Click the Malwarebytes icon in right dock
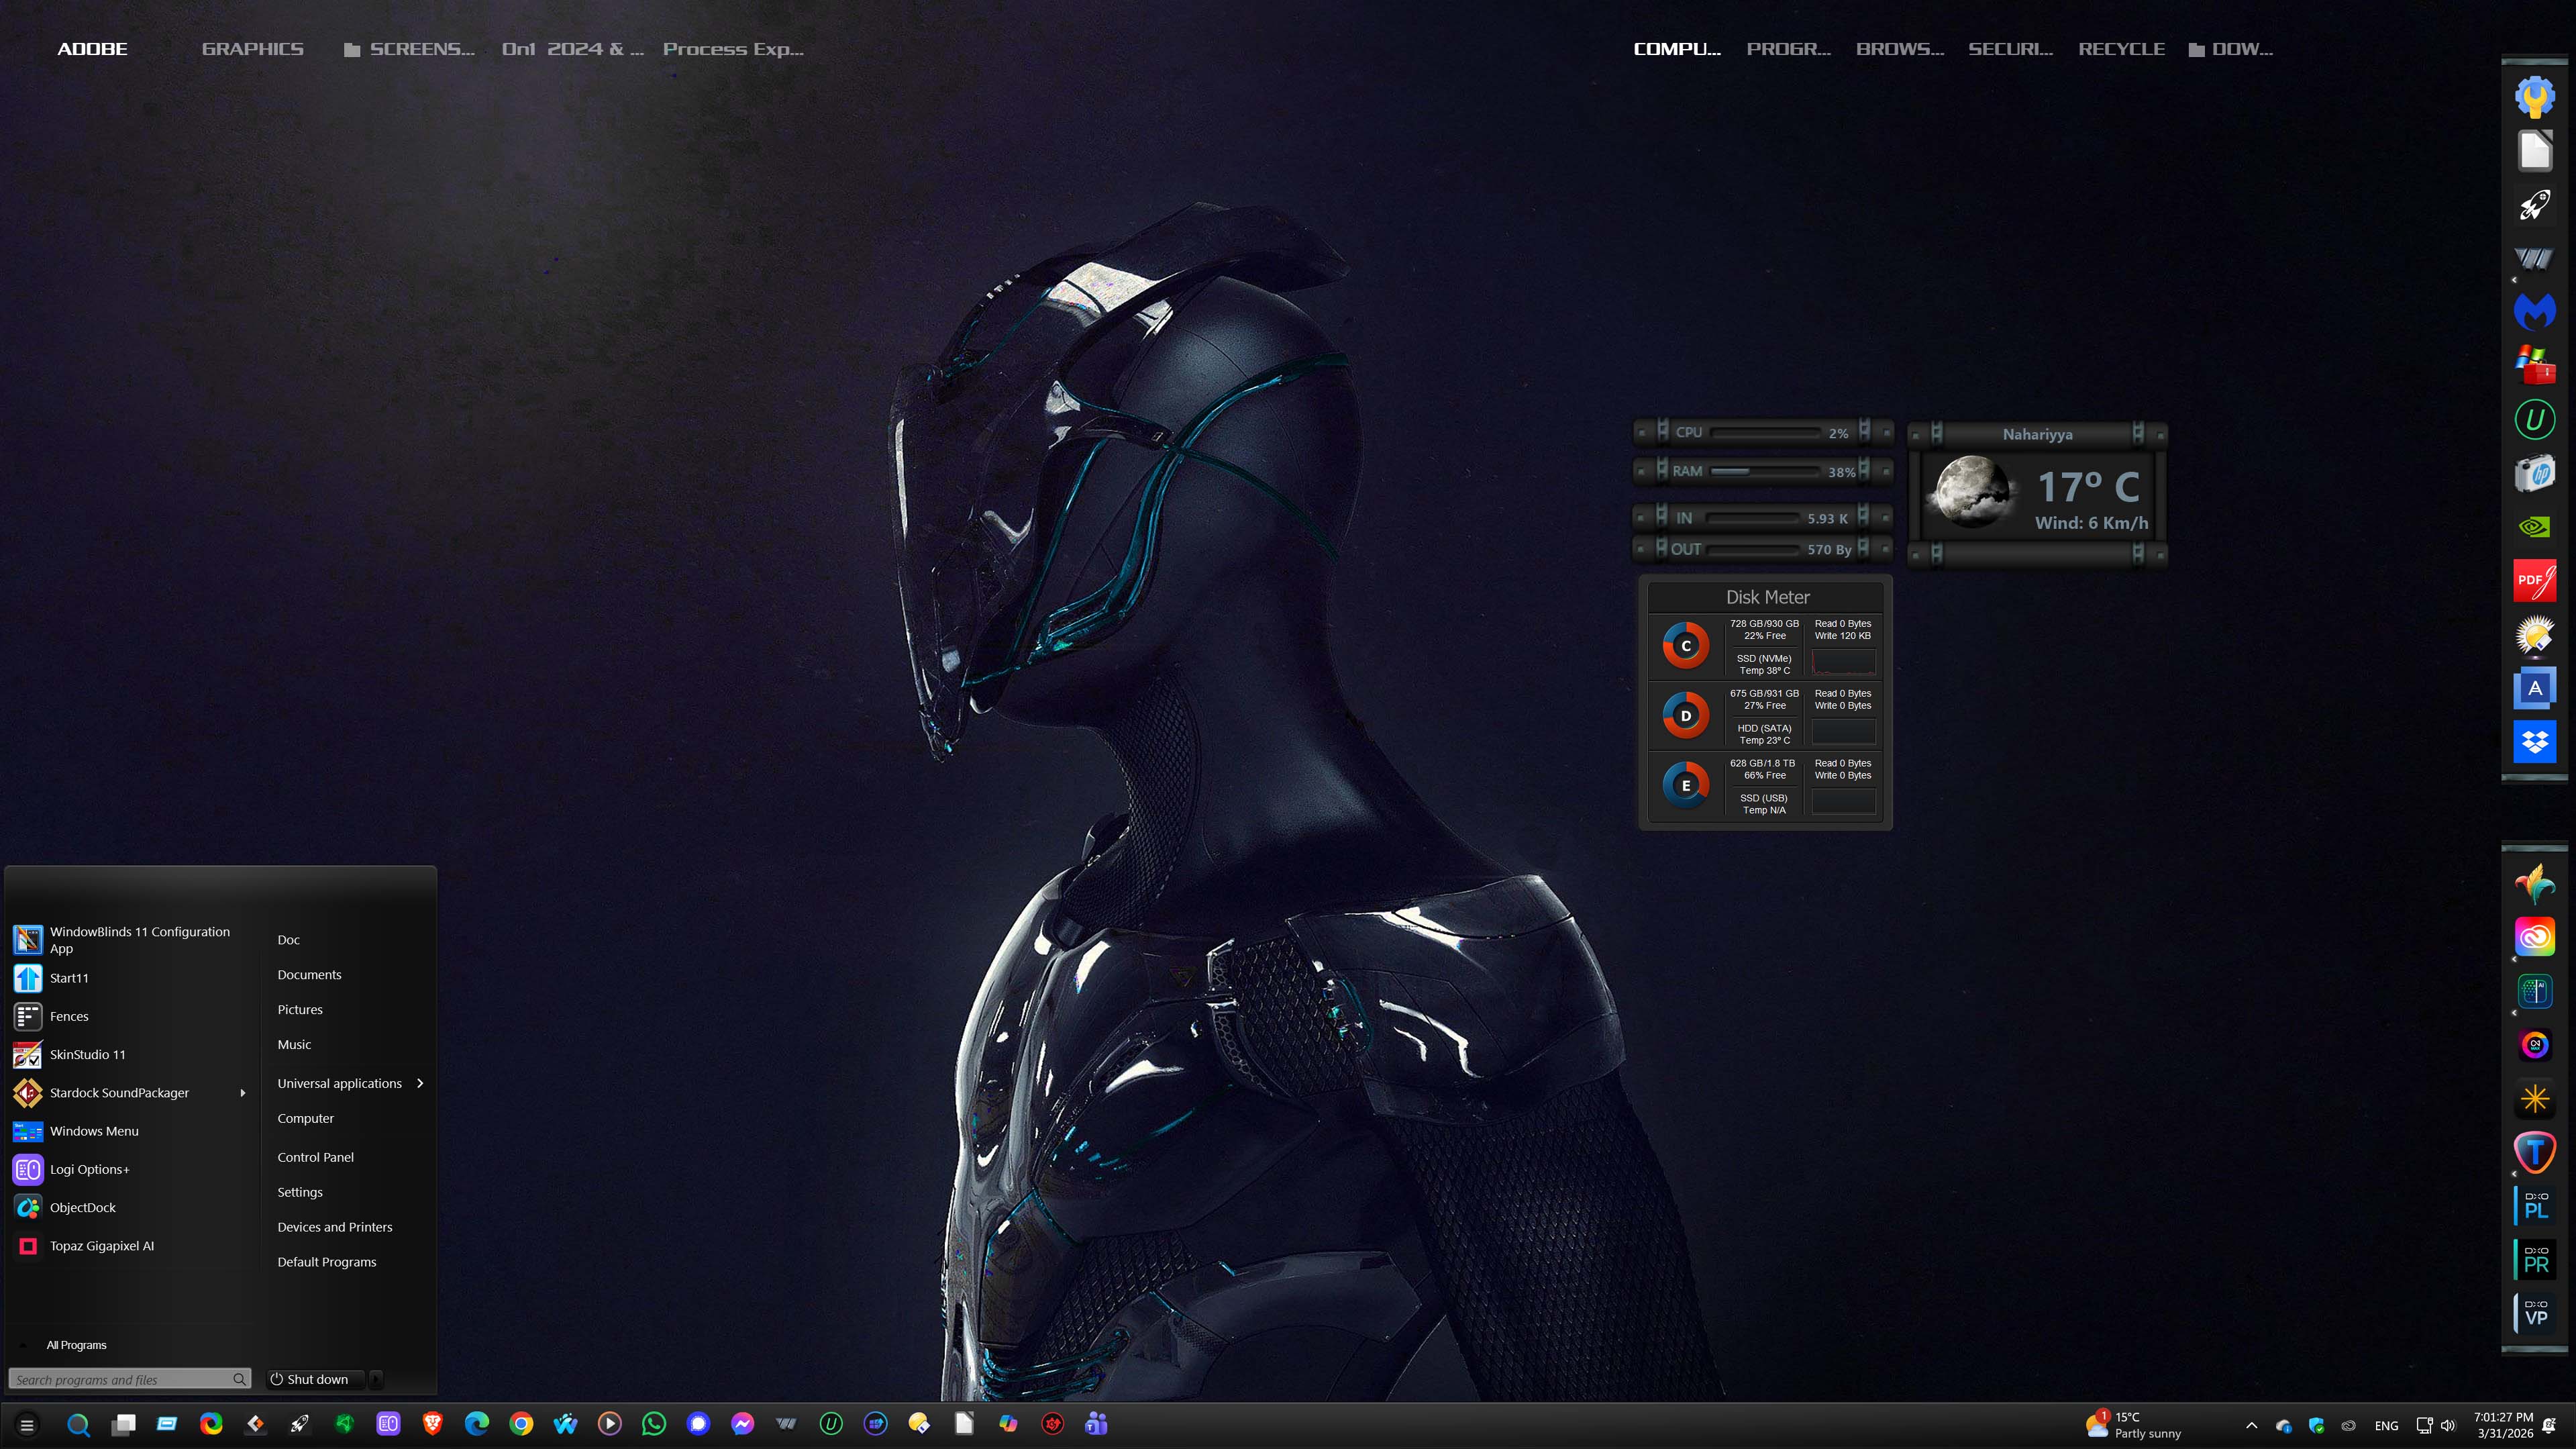Image resolution: width=2576 pixels, height=1449 pixels. 2534,312
